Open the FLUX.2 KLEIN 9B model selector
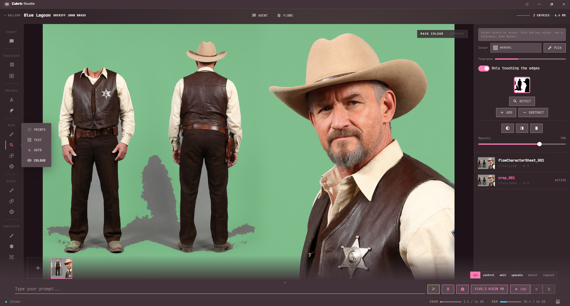570x306 pixels. pos(489,289)
